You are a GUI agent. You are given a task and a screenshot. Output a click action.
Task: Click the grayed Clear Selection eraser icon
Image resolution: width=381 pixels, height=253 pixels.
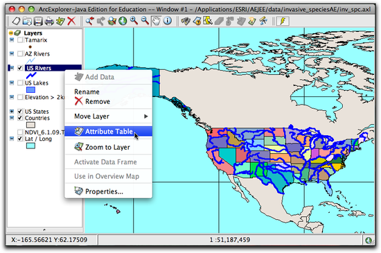click(x=219, y=21)
